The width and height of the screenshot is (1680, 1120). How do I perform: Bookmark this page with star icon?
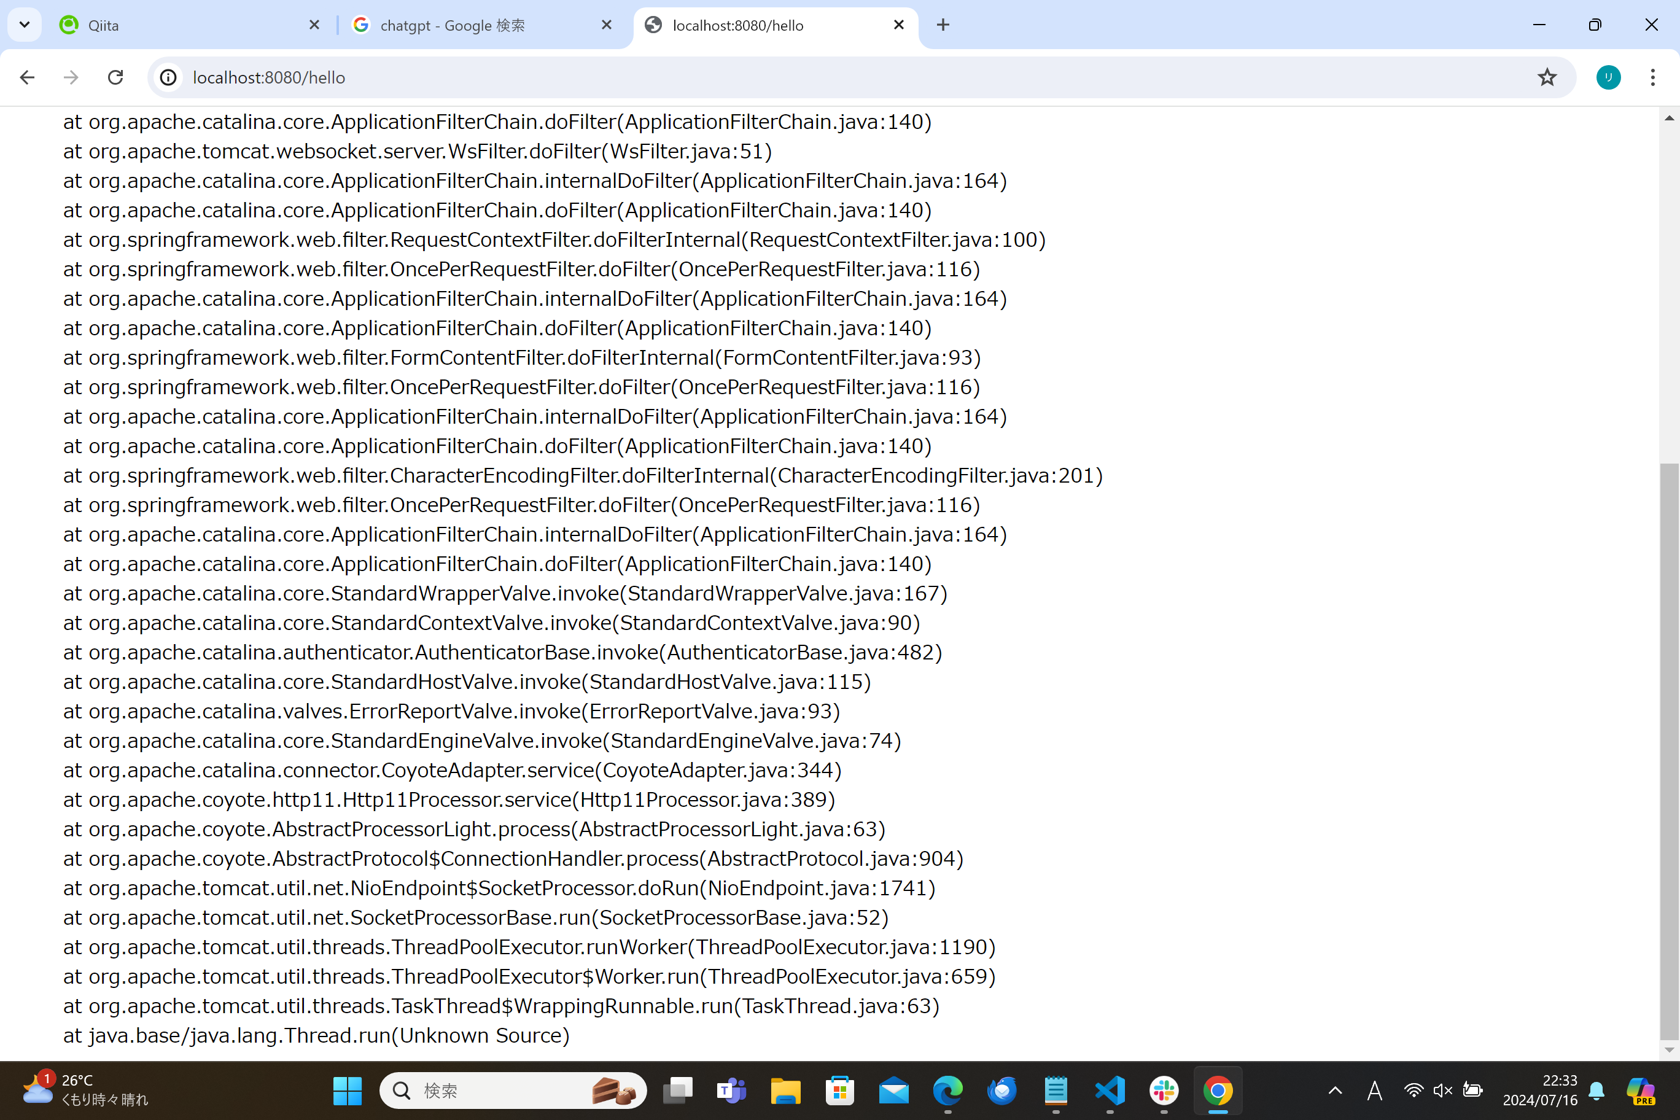1546,77
